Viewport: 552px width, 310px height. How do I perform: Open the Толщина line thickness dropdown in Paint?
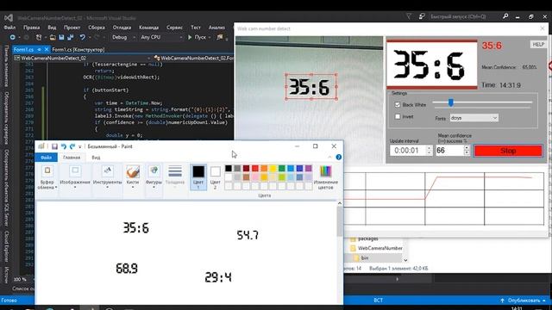tap(175, 177)
